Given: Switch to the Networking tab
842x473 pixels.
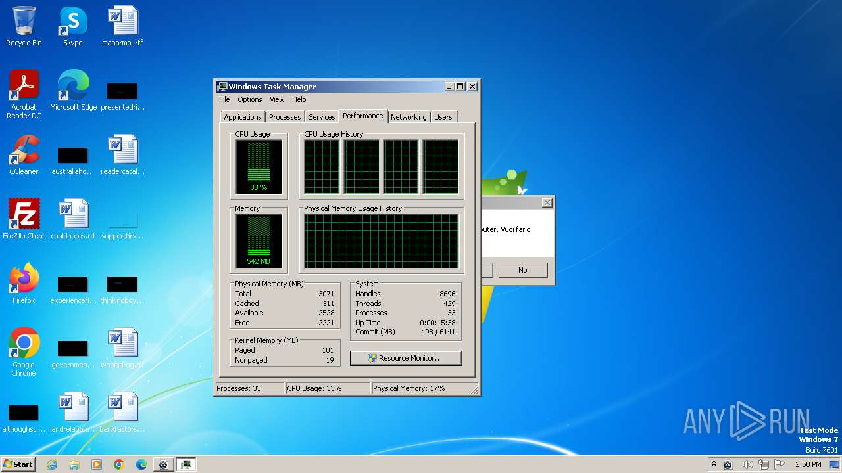Looking at the screenshot, I should 409,117.
